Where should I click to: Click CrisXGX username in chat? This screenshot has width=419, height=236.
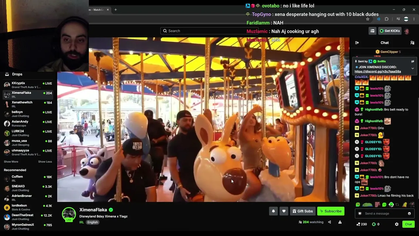click(x=361, y=77)
